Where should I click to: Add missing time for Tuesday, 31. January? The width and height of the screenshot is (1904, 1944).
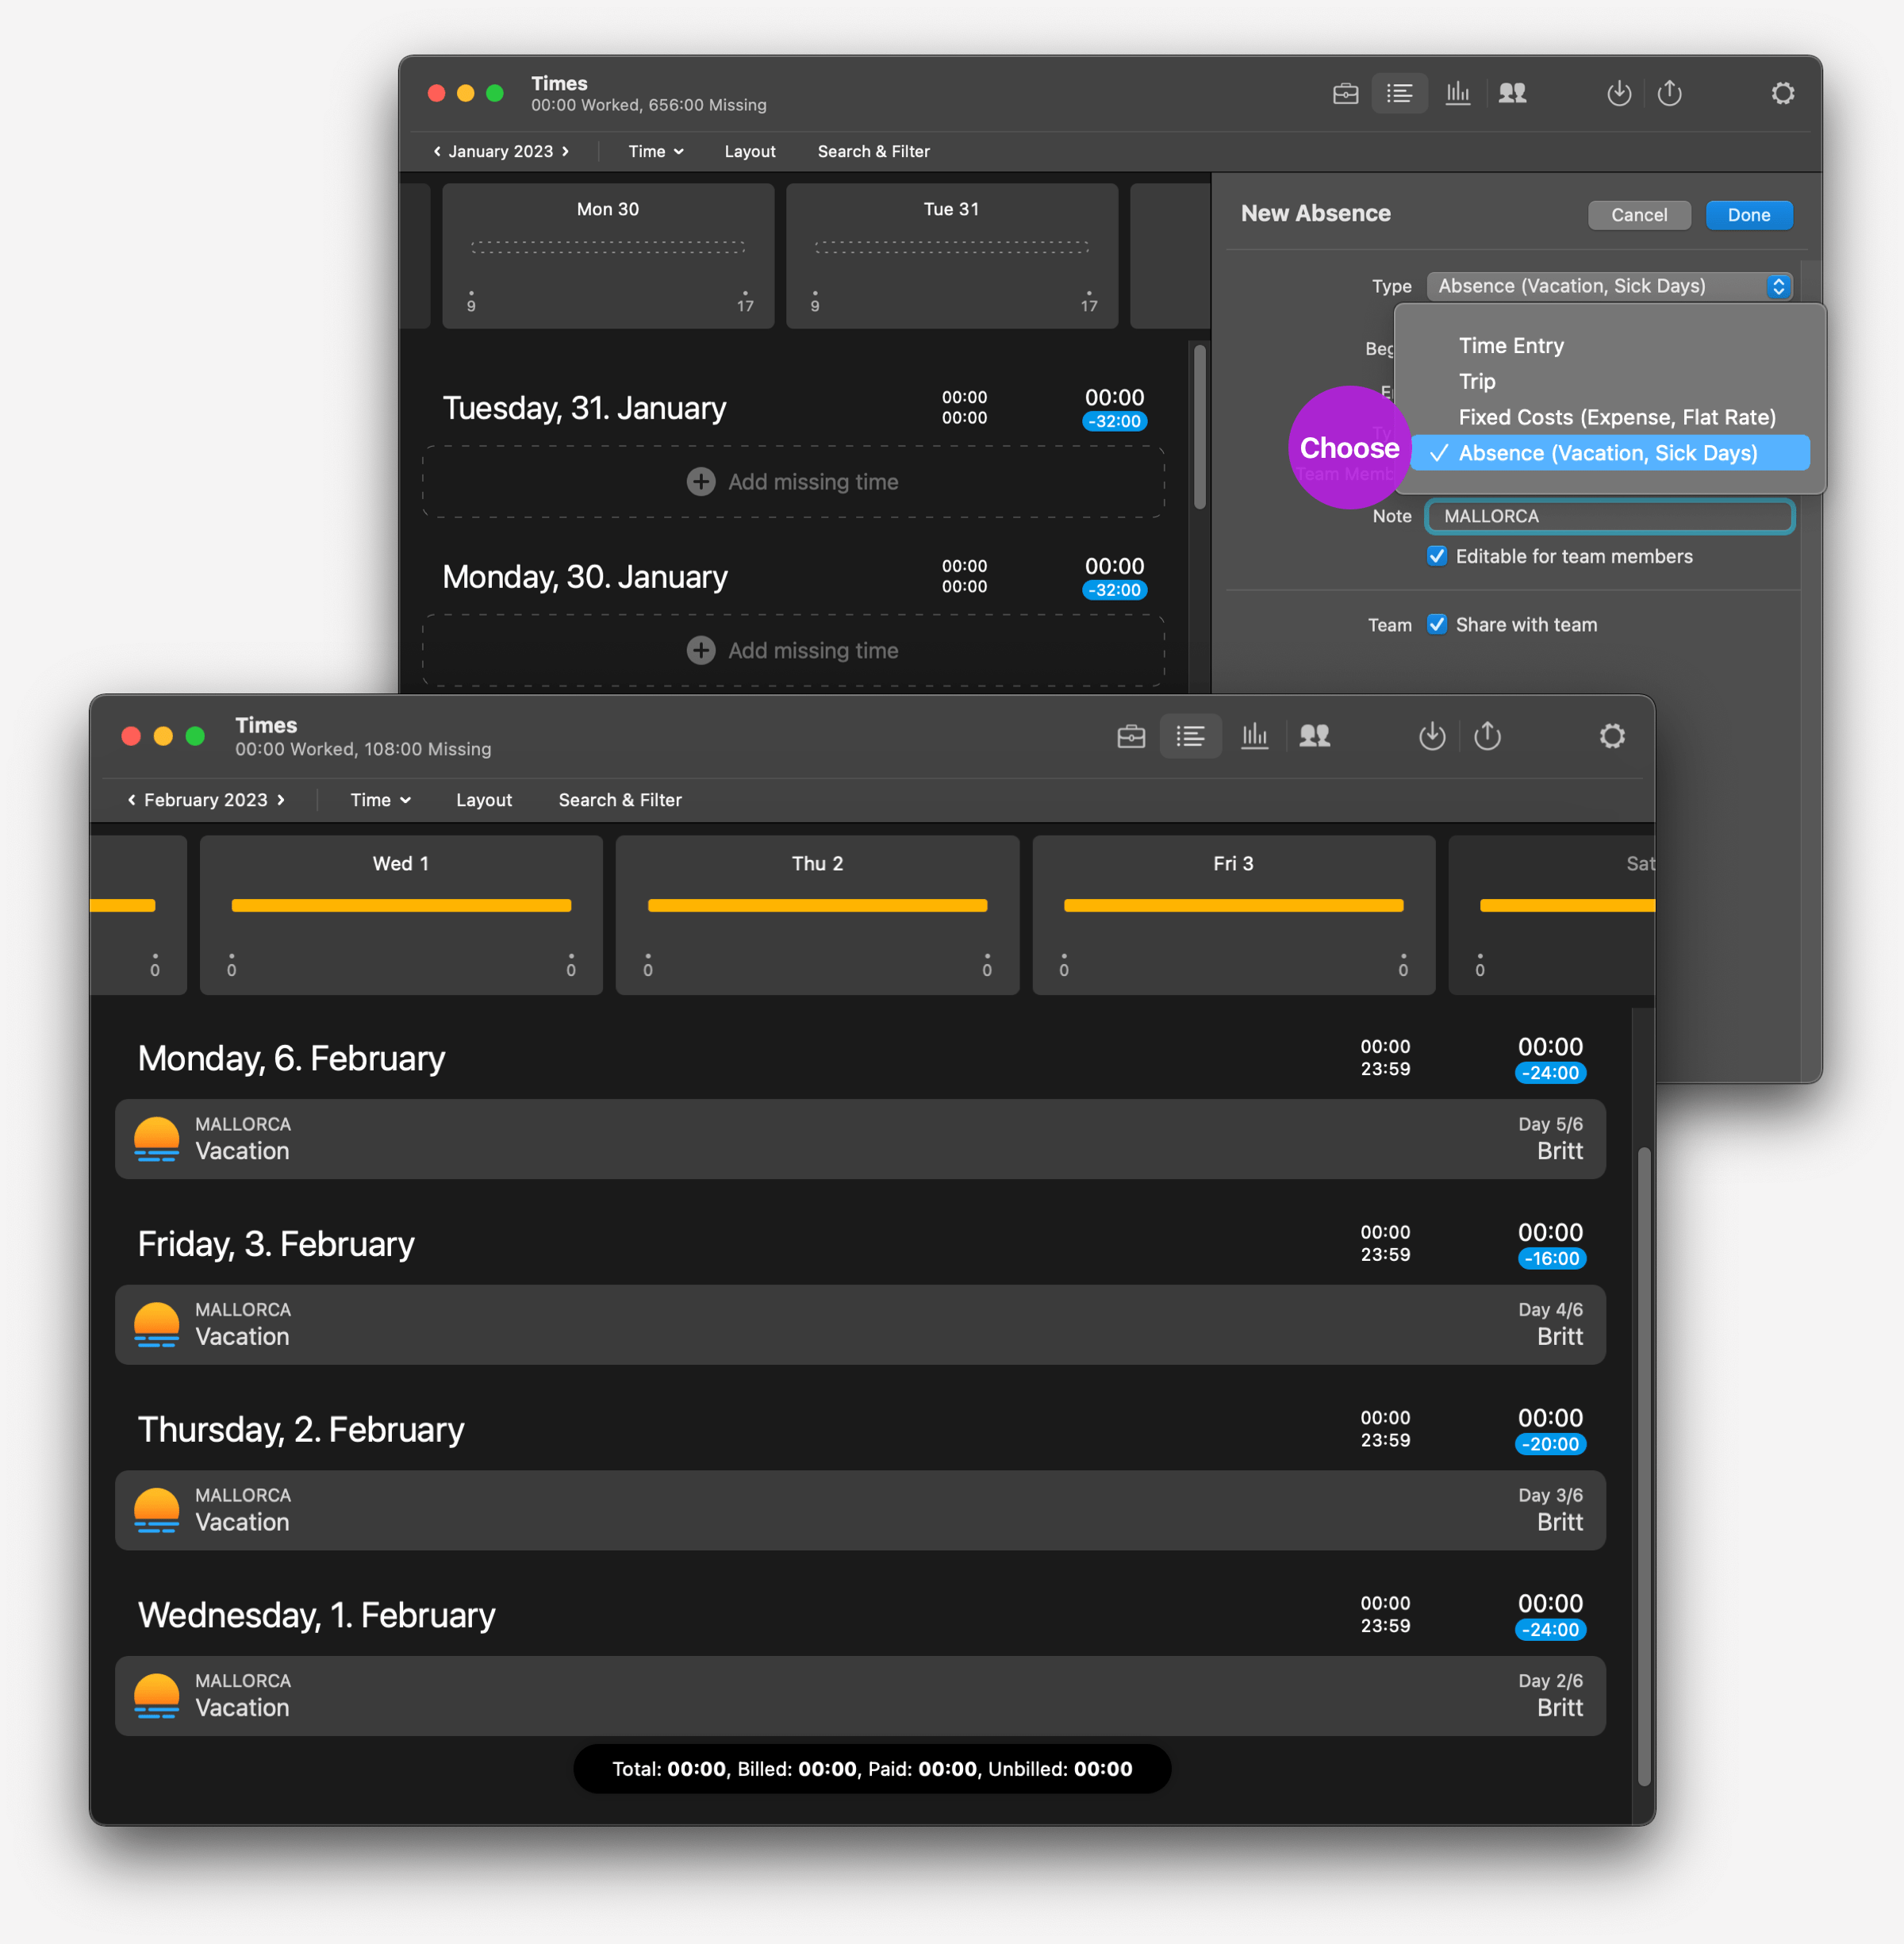pyautogui.click(x=793, y=482)
